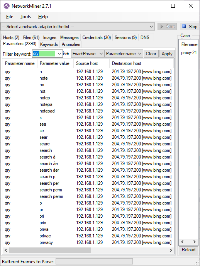Select the row with value notepa
Screen dimensions: 200x266
[88, 104]
